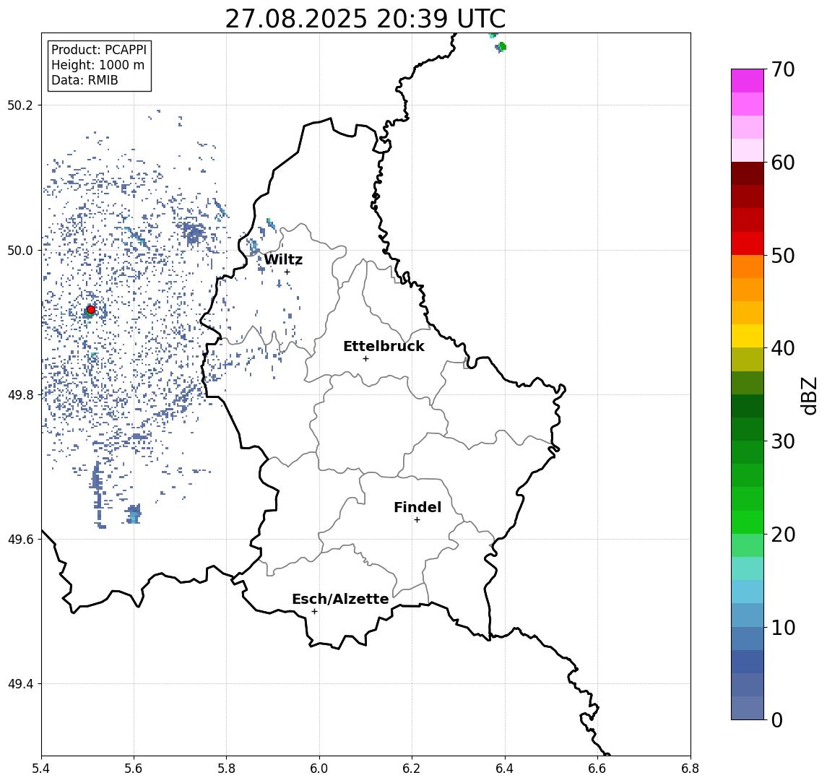Click the green radar echo near 6.4 longitude
The width and height of the screenshot is (827, 783).
[x=502, y=47]
